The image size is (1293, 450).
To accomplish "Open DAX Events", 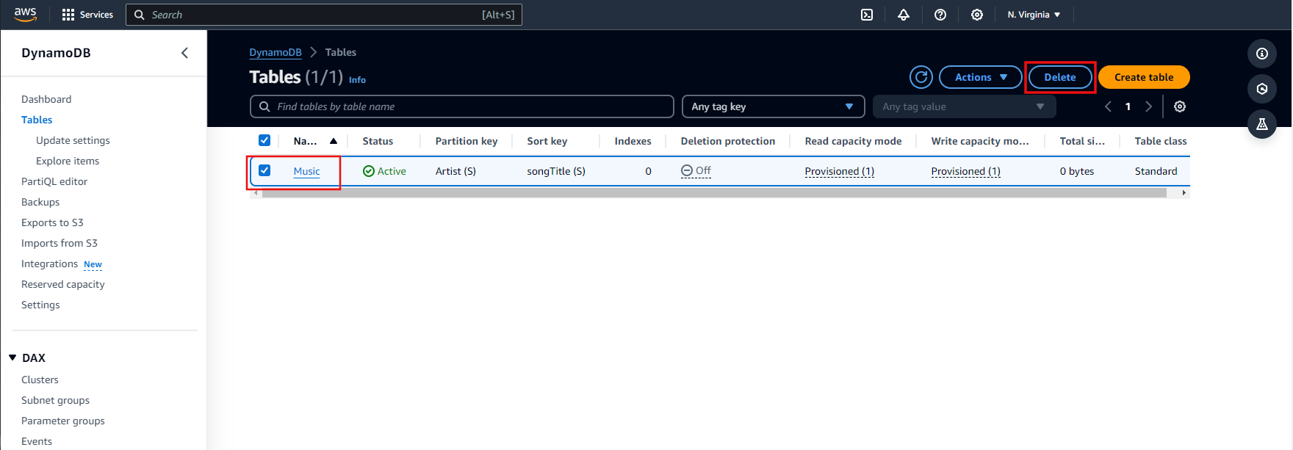I will tap(37, 441).
